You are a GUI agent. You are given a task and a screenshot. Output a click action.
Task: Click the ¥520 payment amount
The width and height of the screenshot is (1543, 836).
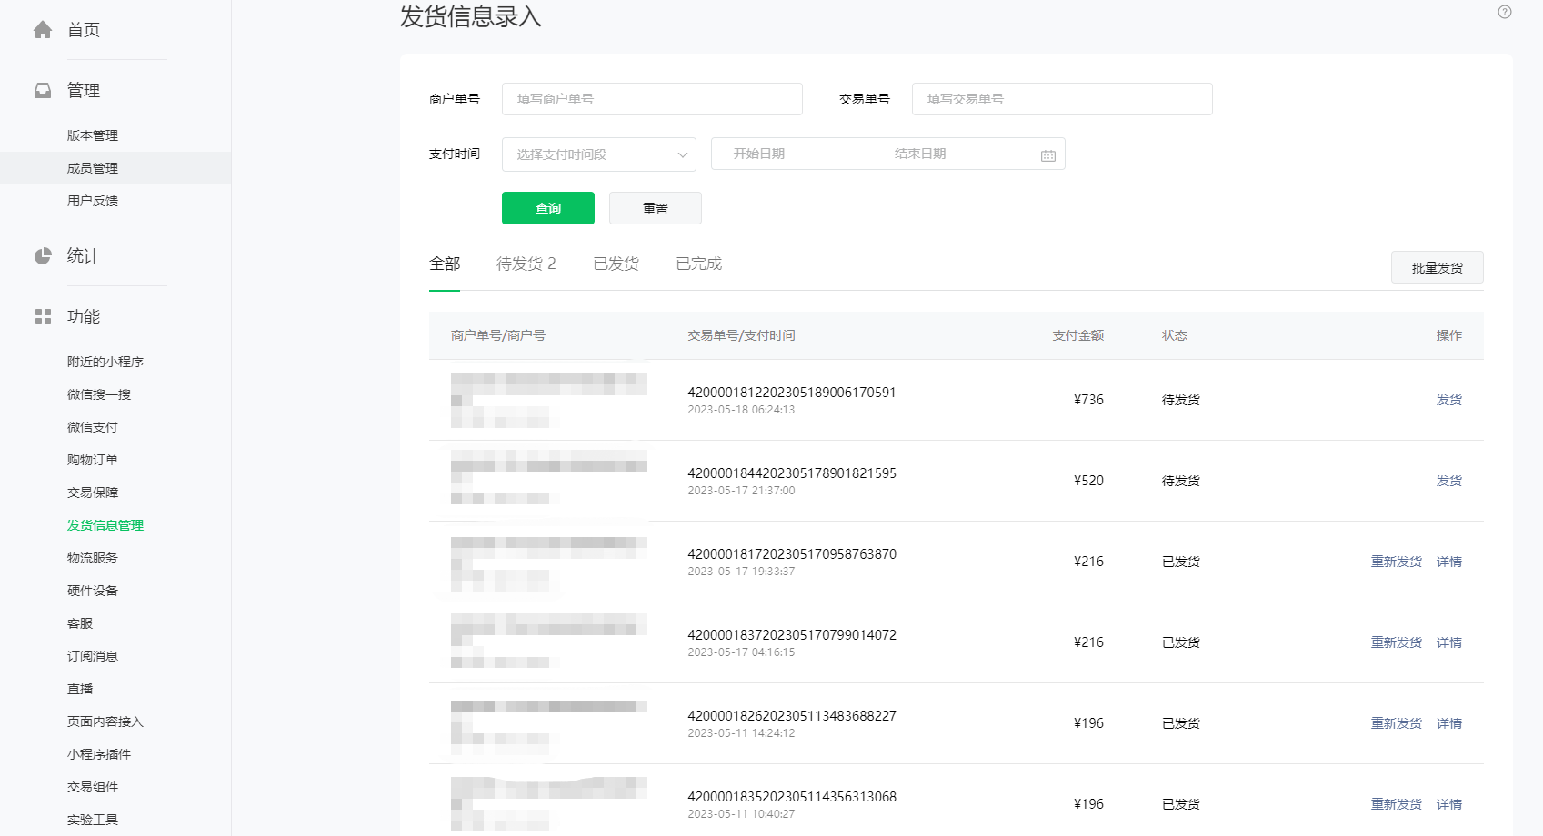pyautogui.click(x=1088, y=481)
